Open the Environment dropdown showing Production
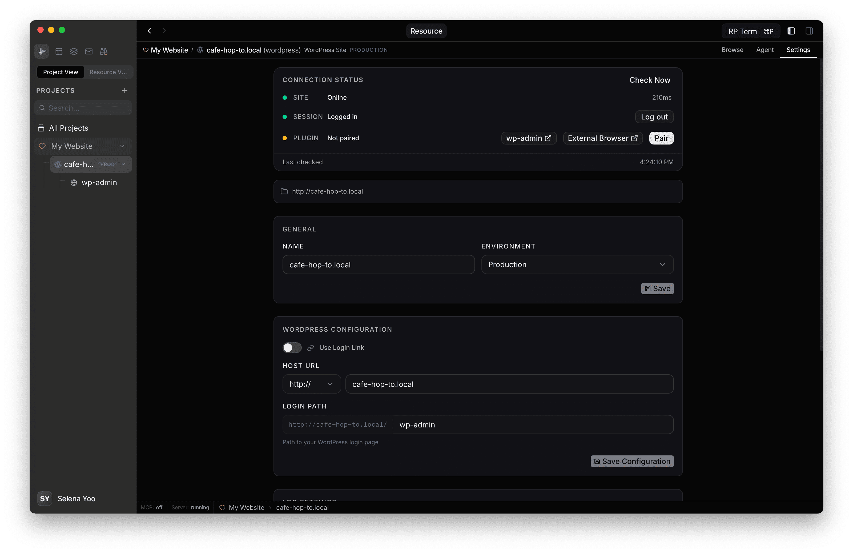The height and width of the screenshot is (553, 853). point(577,265)
